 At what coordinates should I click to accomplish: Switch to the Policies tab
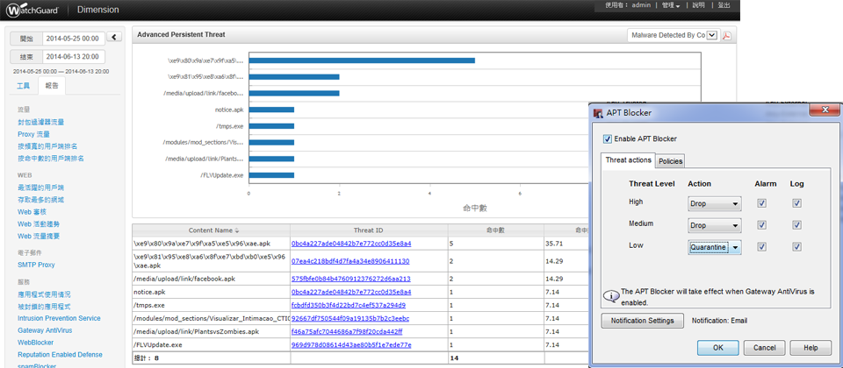pos(670,161)
